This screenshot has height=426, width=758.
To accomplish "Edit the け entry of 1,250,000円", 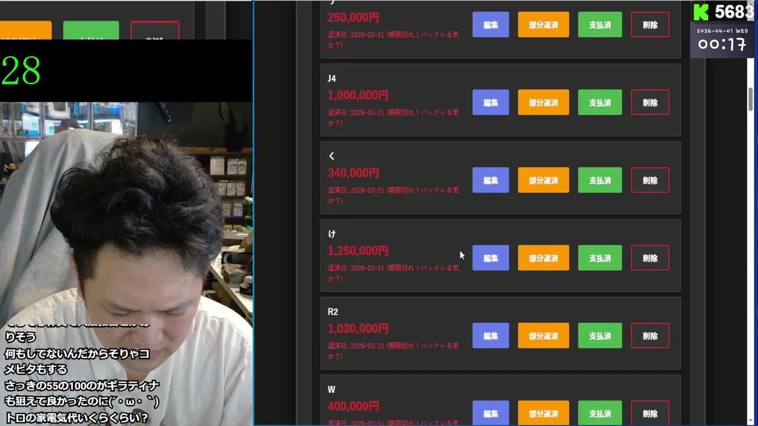I will [x=490, y=258].
